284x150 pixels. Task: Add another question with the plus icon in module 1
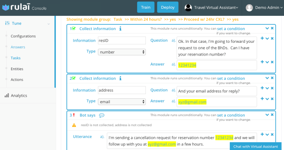(x=262, y=38)
